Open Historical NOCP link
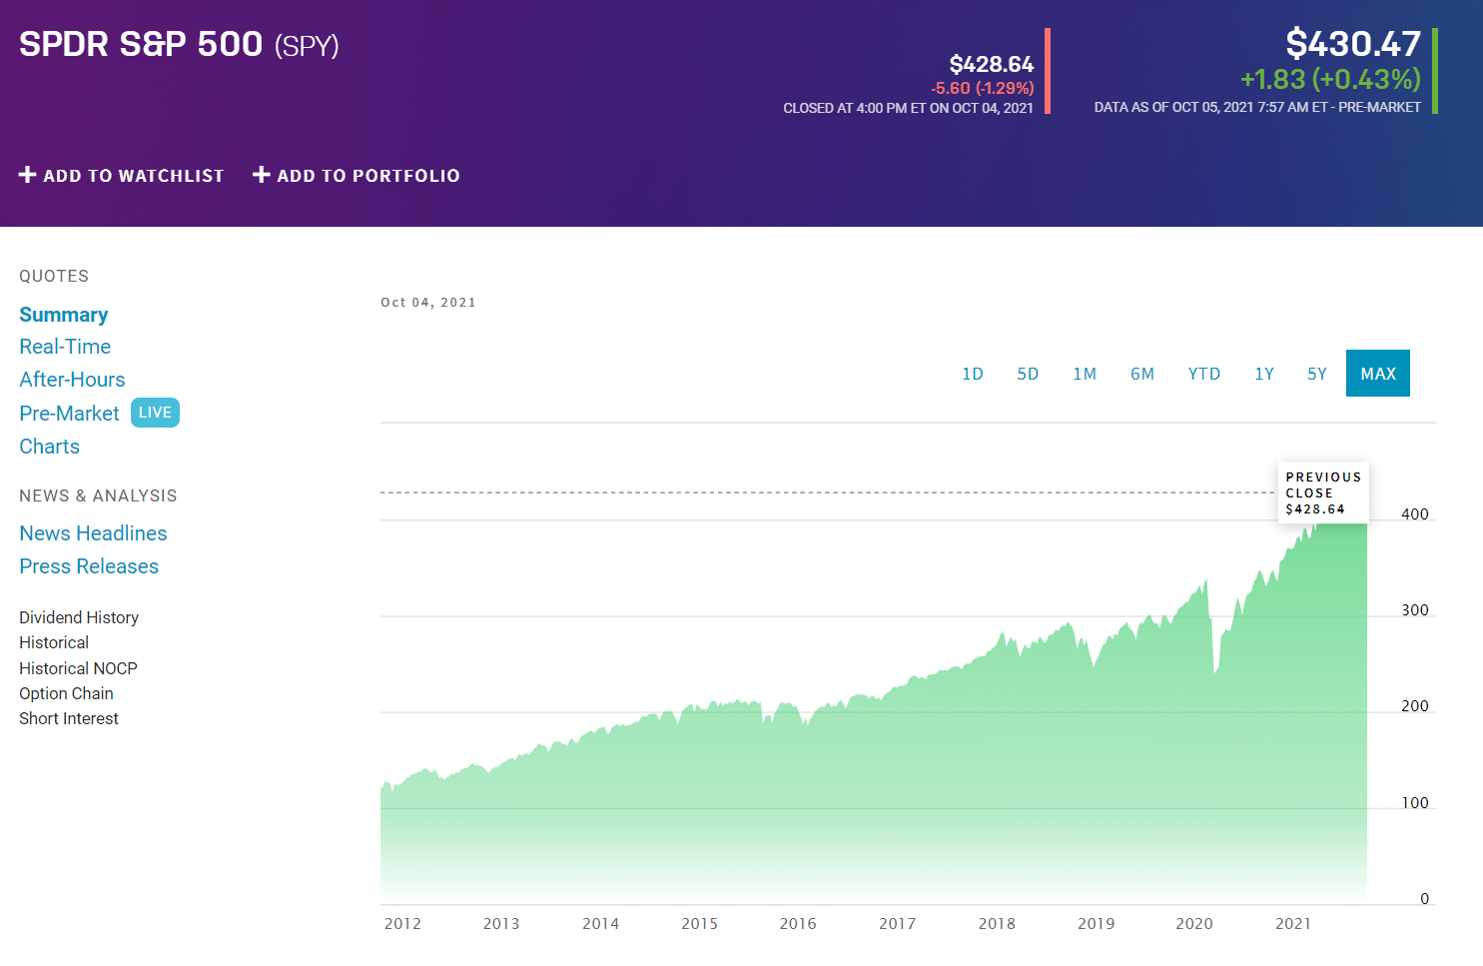The height and width of the screenshot is (966, 1483). [78, 668]
